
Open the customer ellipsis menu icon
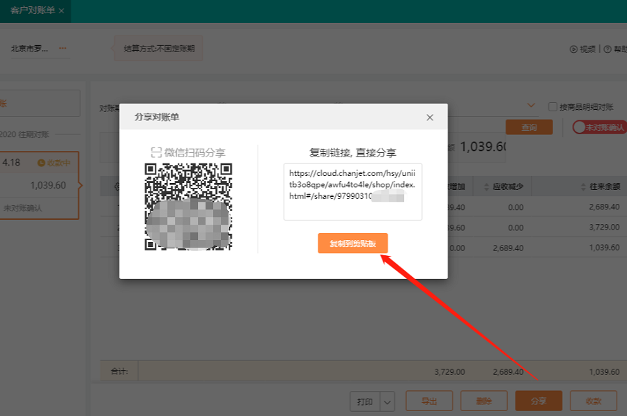63,48
